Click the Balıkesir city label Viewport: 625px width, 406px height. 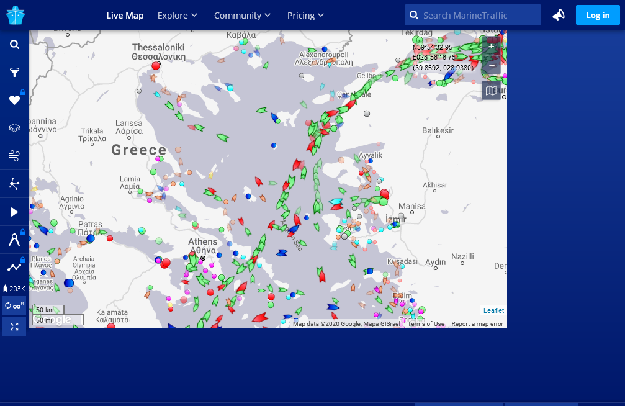pyautogui.click(x=438, y=130)
